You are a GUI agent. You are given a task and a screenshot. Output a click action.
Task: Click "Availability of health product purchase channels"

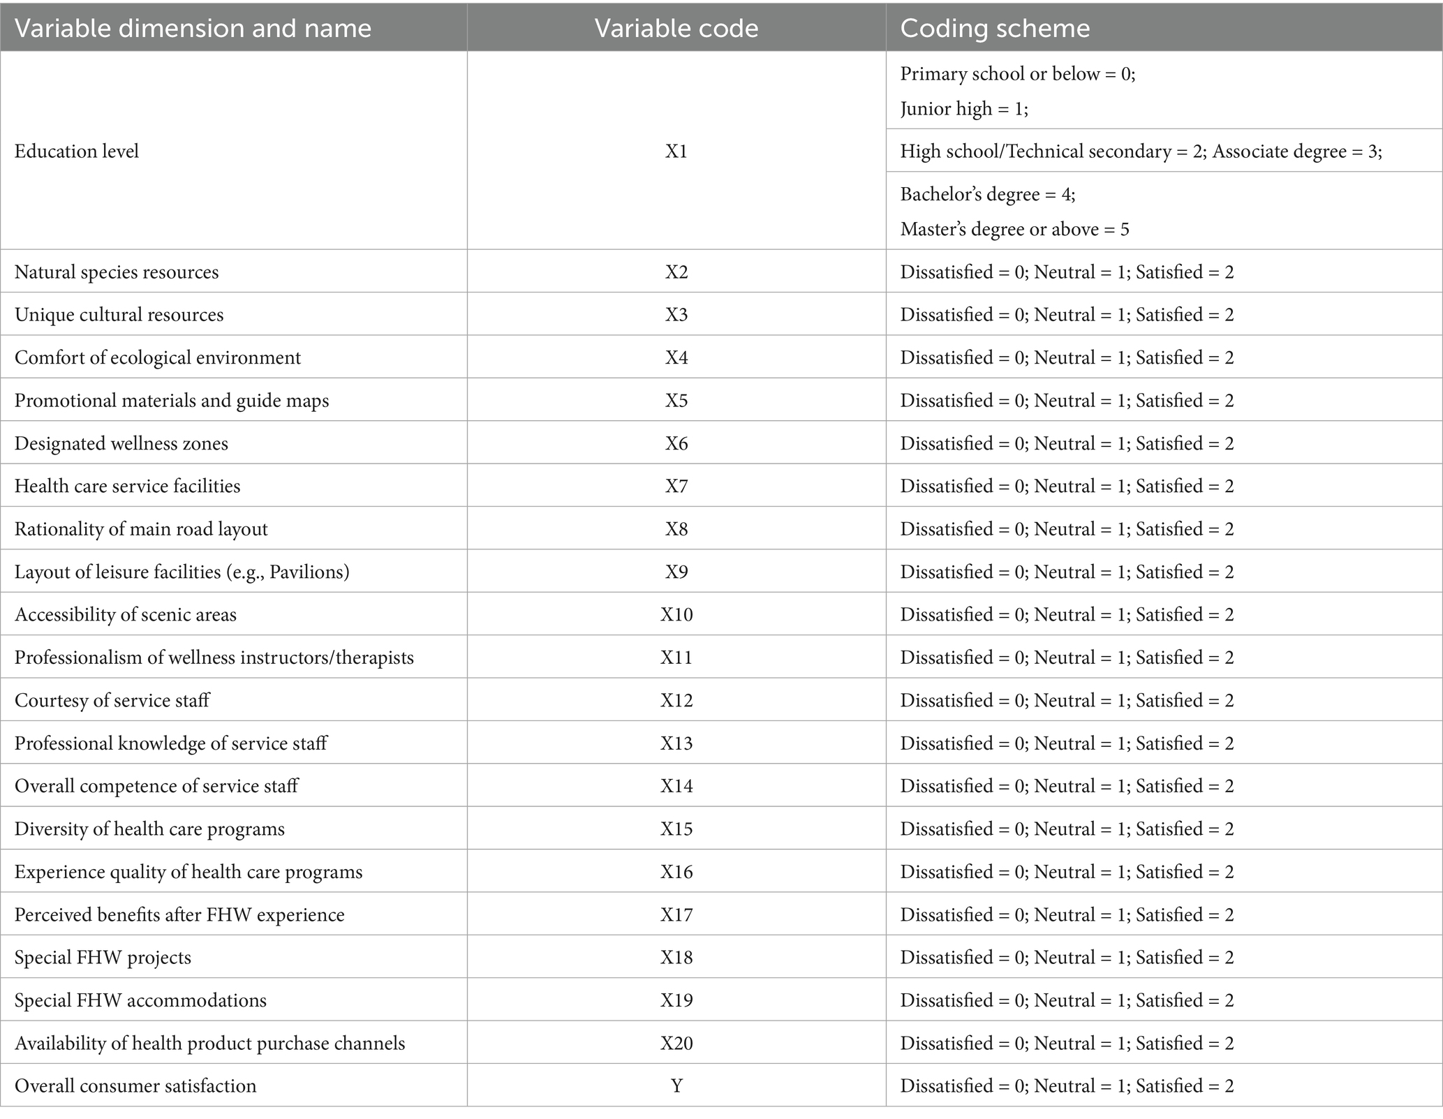pos(210,1044)
